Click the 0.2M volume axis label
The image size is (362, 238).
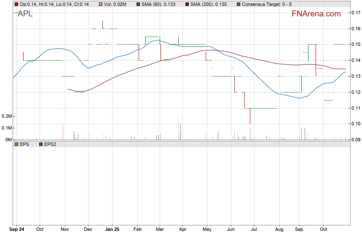[6, 116]
